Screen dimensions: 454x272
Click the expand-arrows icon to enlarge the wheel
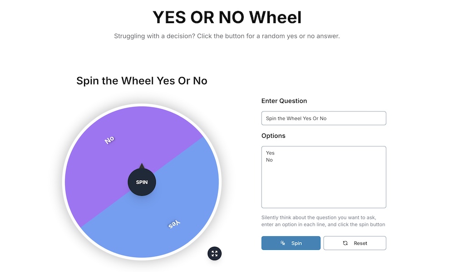(214, 253)
